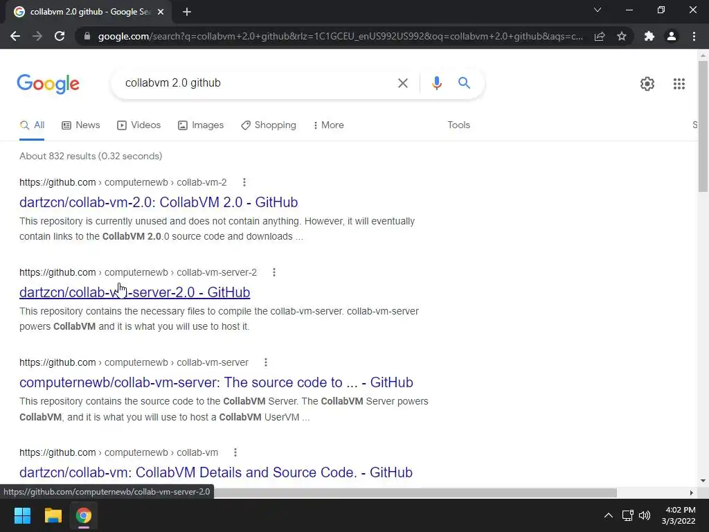Open the taskbar clock and date
The image size is (709, 532).
(x=679, y=515)
